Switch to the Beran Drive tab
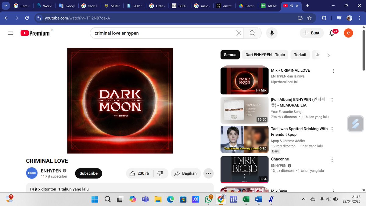 pyautogui.click(x=246, y=6)
